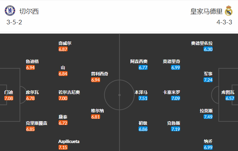Select player 阿森西奥 on the pitch
Viewport: 238px width, 151px height.
click(139, 61)
